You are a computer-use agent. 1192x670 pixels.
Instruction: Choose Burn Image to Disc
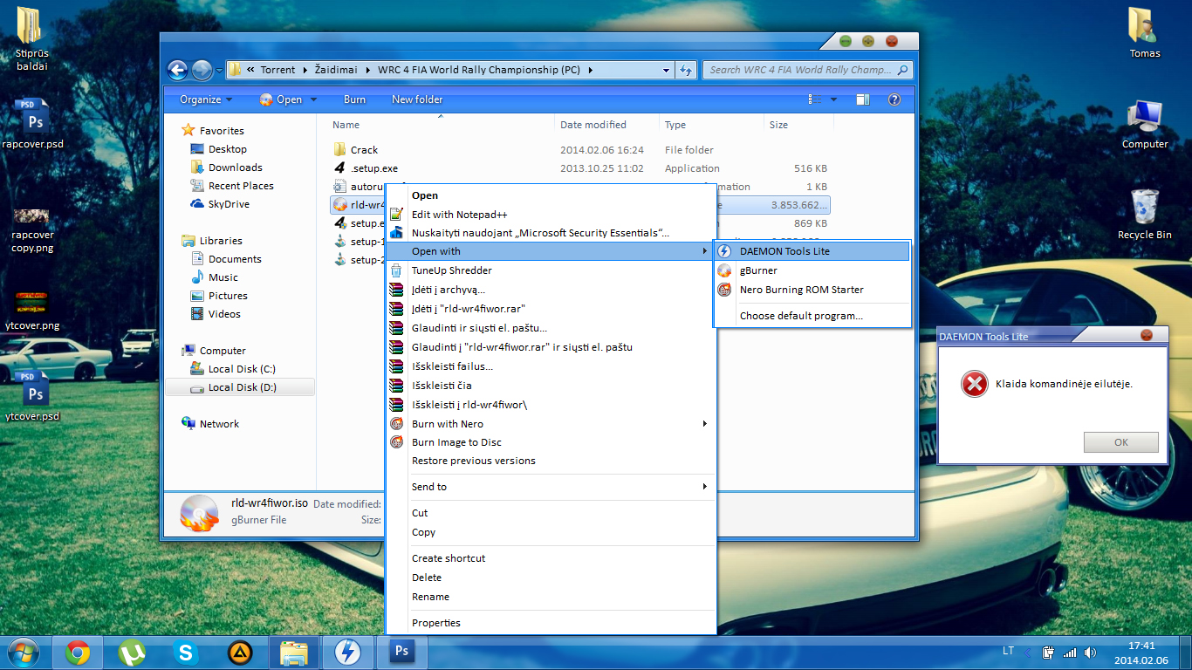[550, 442]
